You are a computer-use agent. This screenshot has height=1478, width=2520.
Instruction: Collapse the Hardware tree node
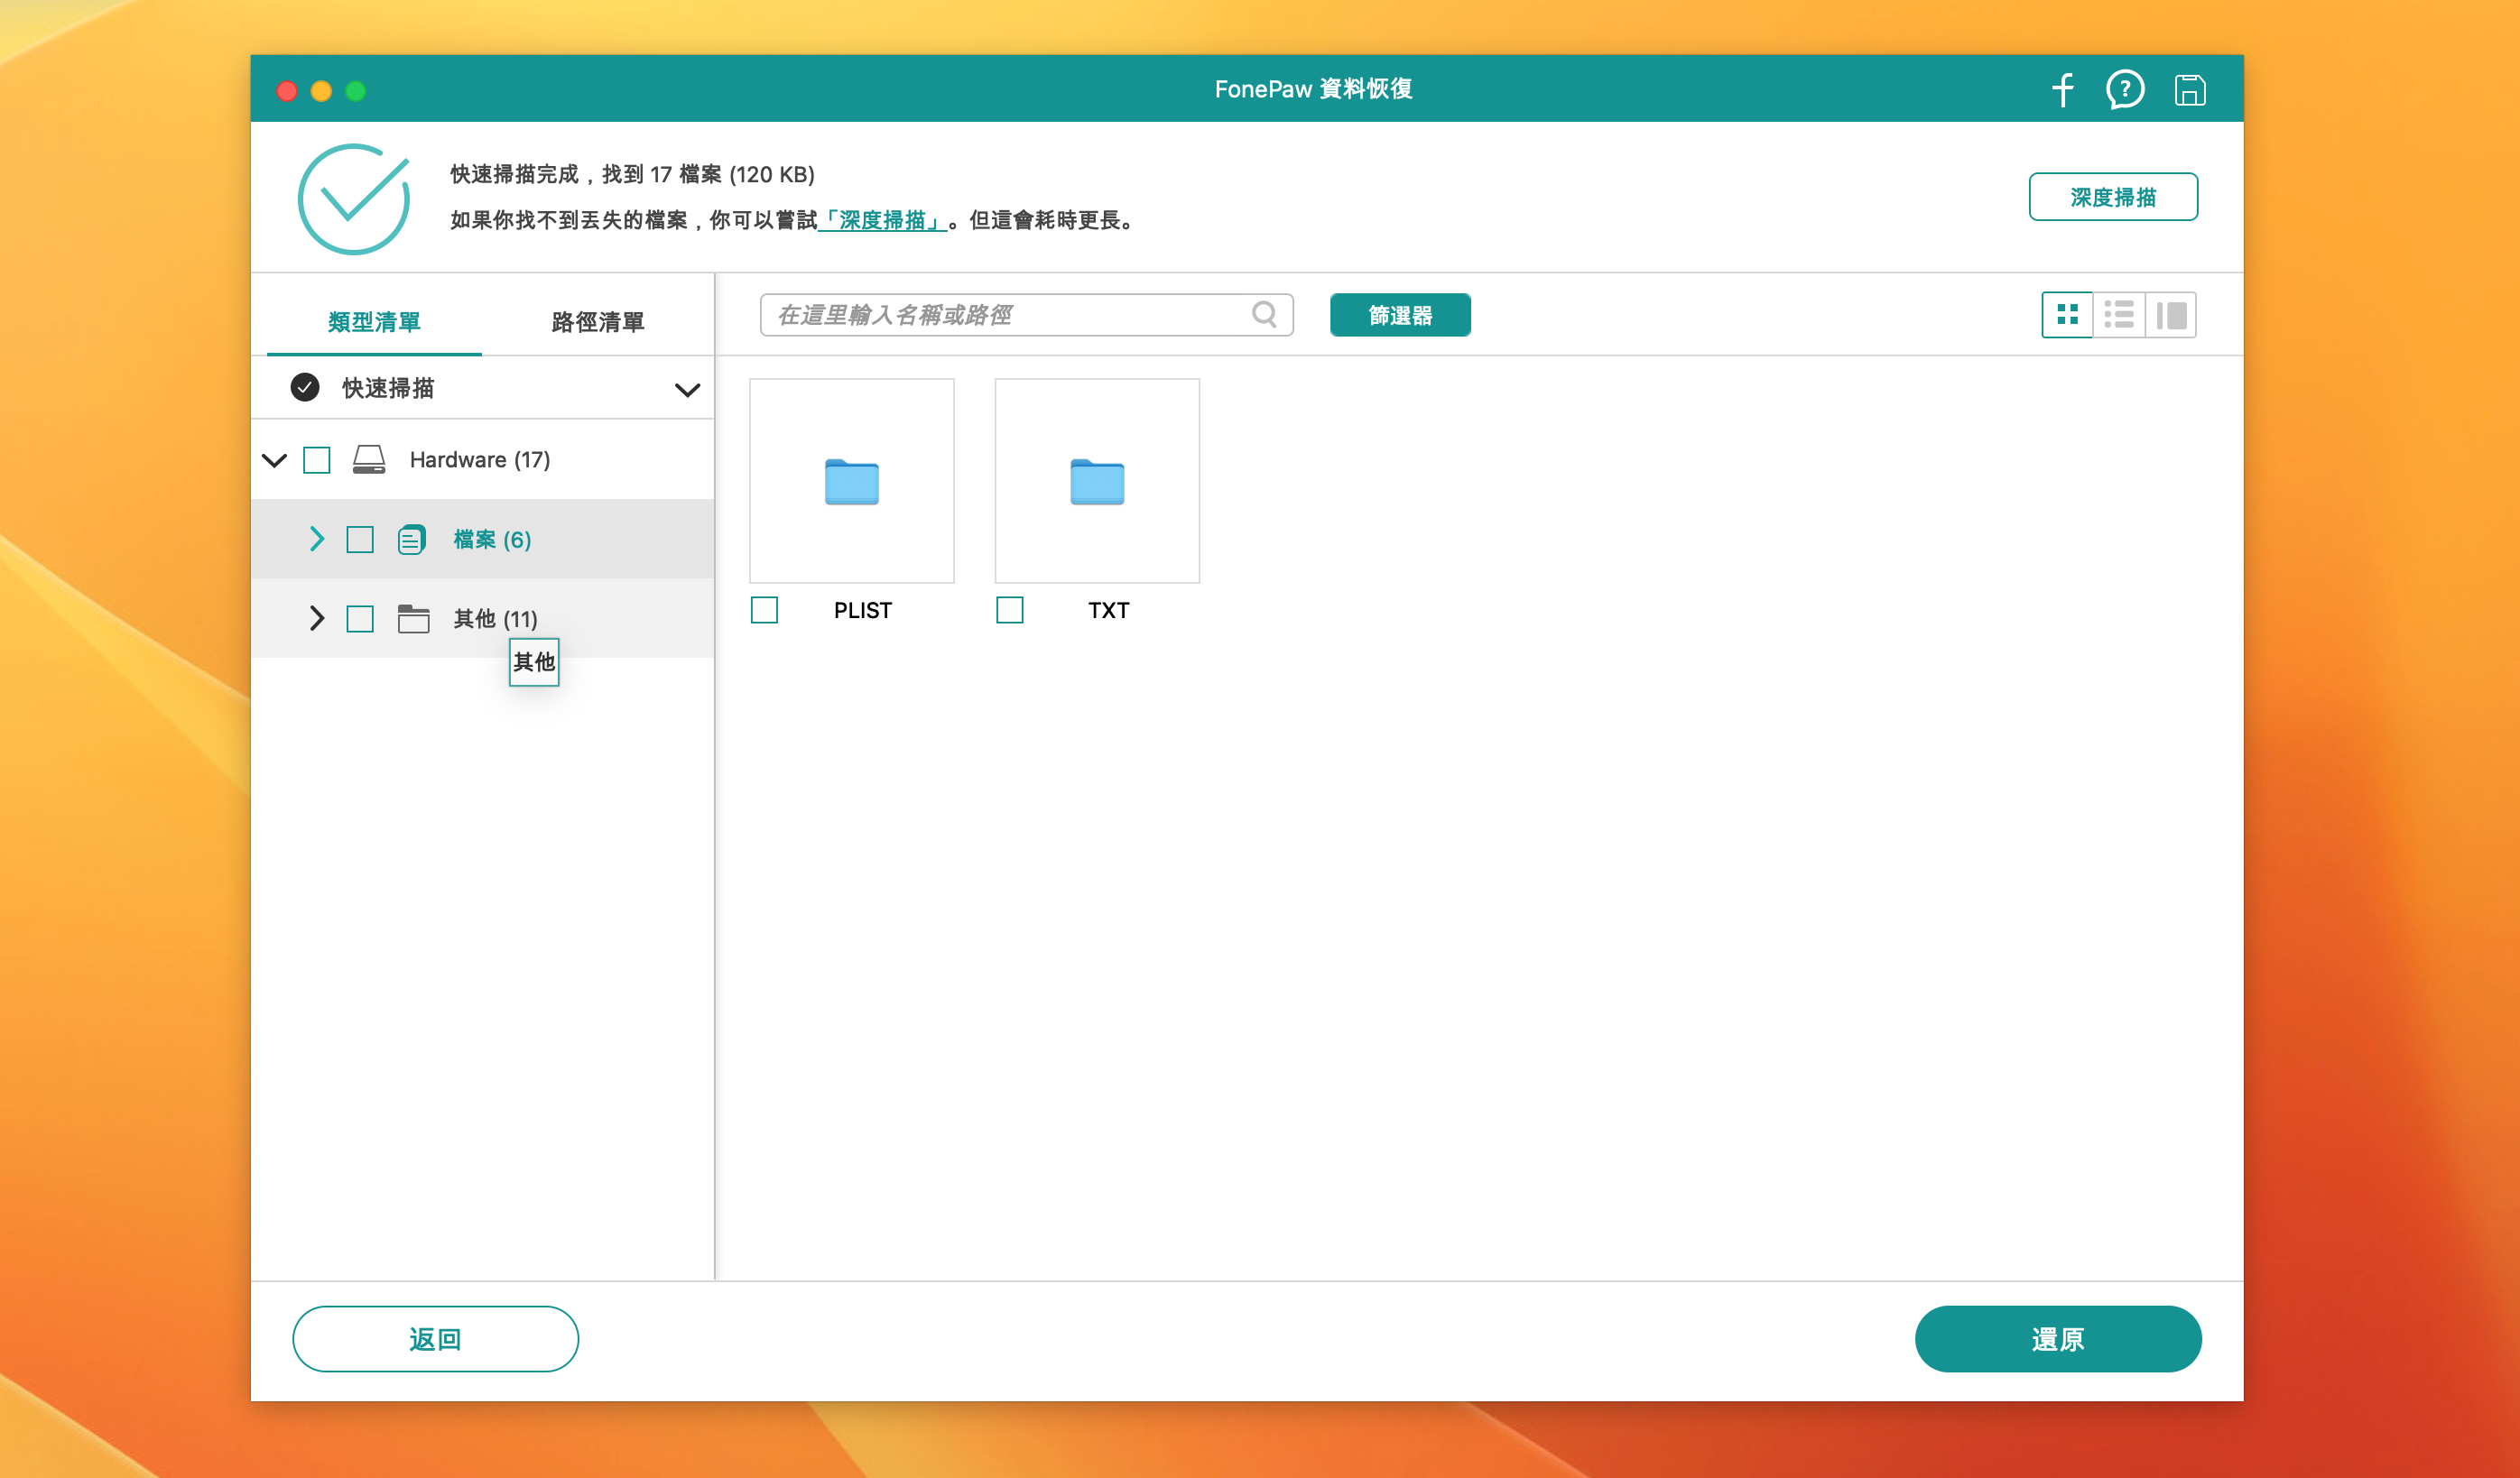tap(275, 460)
